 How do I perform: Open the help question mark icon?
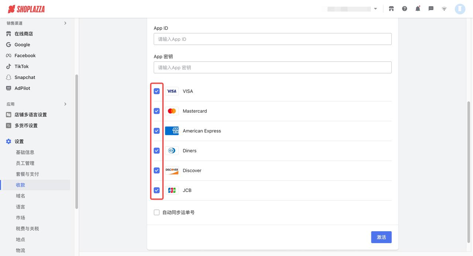tap(405, 9)
